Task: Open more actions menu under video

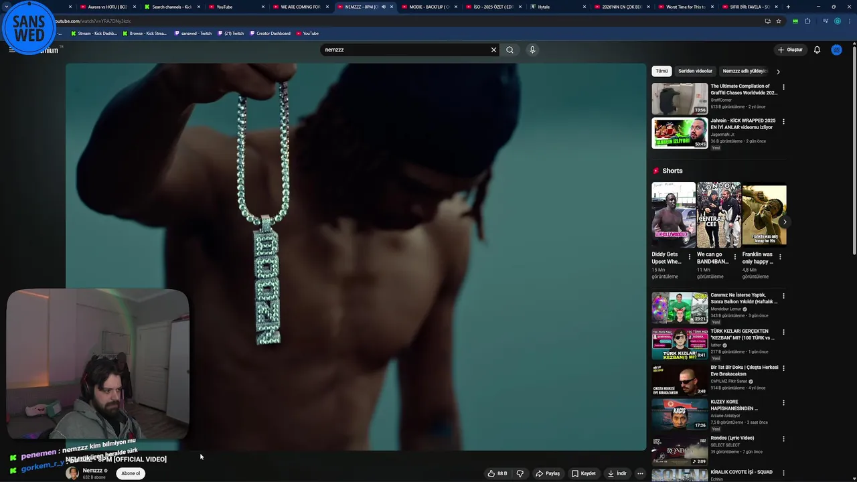Action: coord(640,473)
